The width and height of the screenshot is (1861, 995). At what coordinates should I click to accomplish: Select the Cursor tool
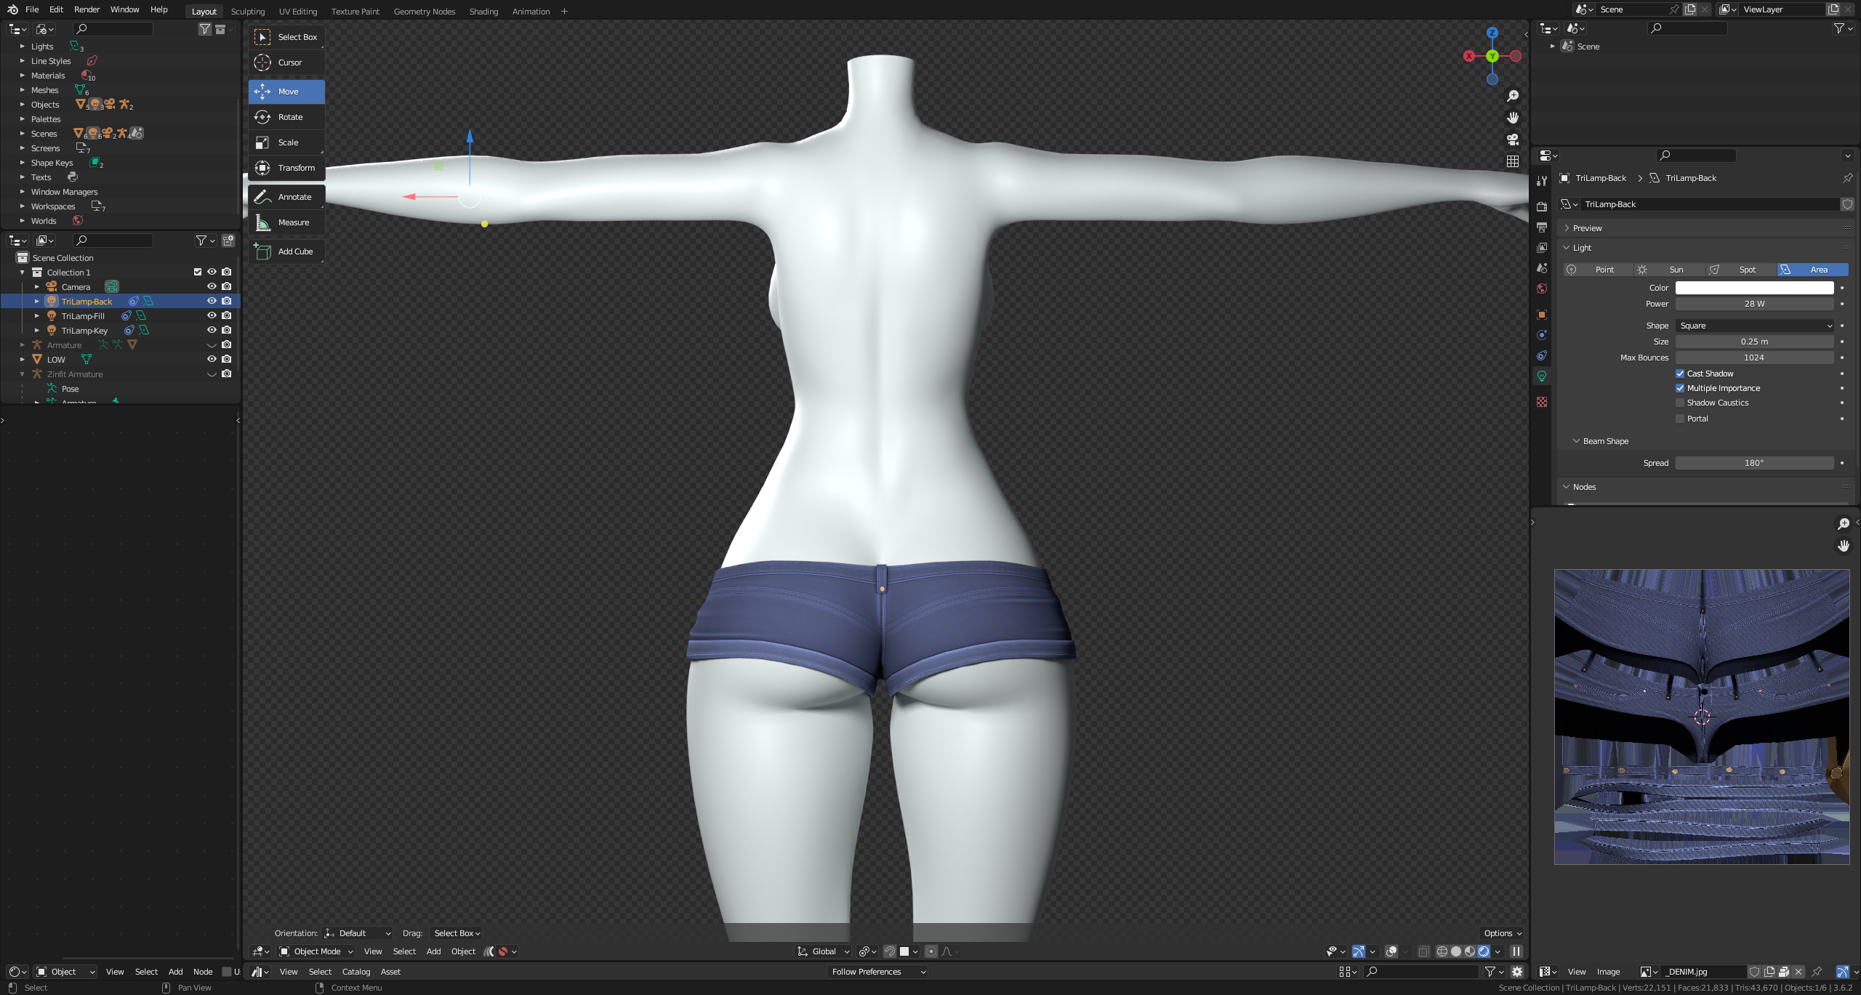286,63
